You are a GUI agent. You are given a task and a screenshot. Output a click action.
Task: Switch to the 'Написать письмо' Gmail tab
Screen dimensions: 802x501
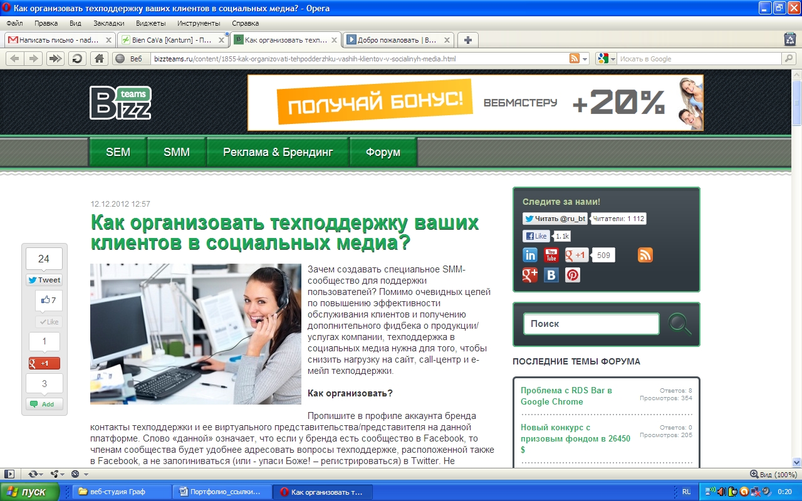60,40
